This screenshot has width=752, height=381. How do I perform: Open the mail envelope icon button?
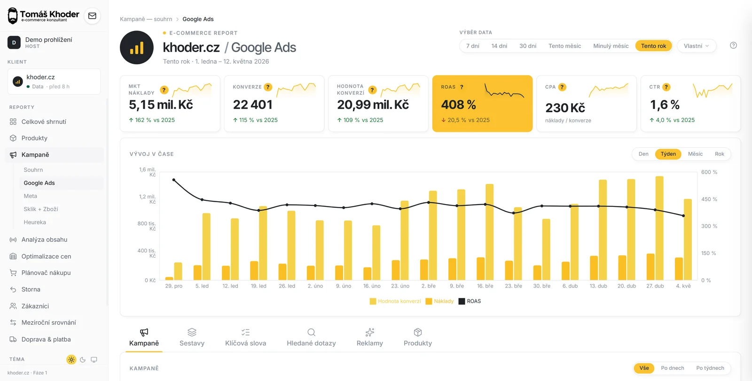(92, 16)
